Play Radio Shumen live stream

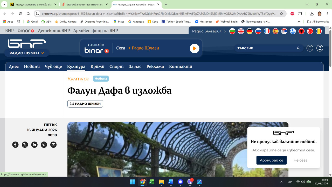pyautogui.click(x=195, y=48)
